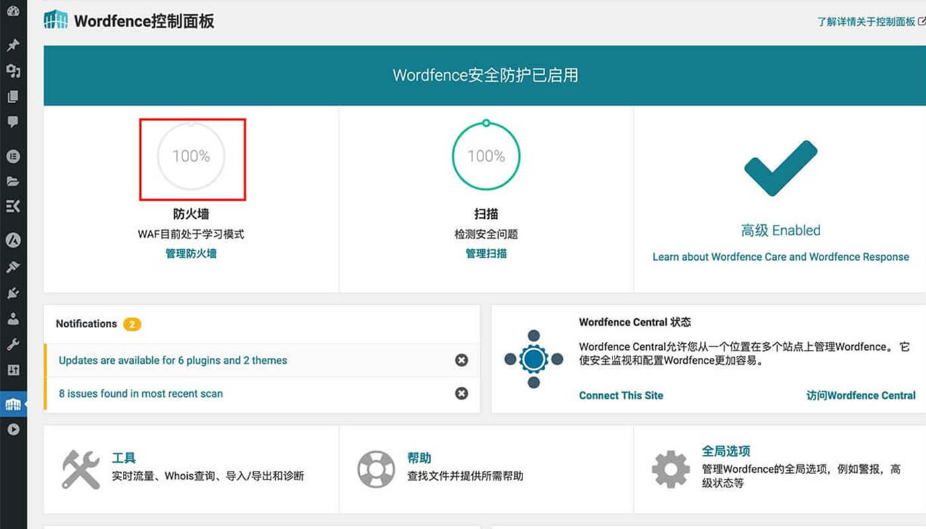Viewport: 926px width, 529px height.
Task: Click the 高级 Enabled status text
Action: coord(780,231)
